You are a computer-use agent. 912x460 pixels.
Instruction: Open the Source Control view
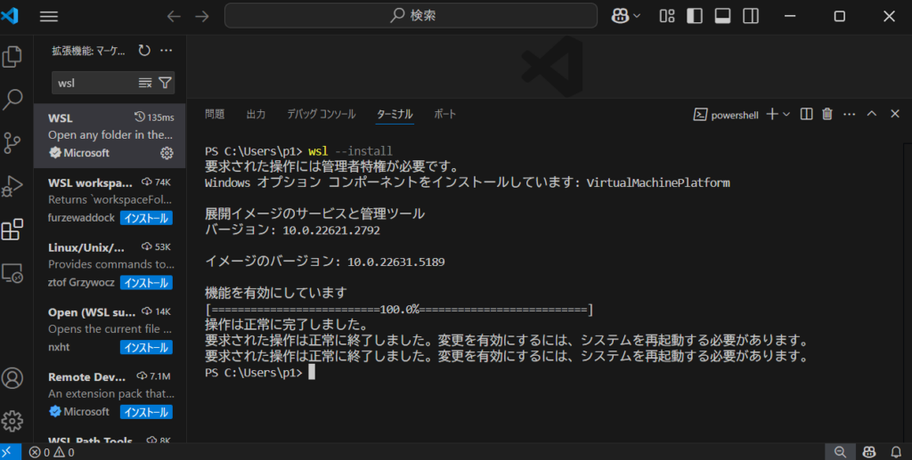pos(12,142)
